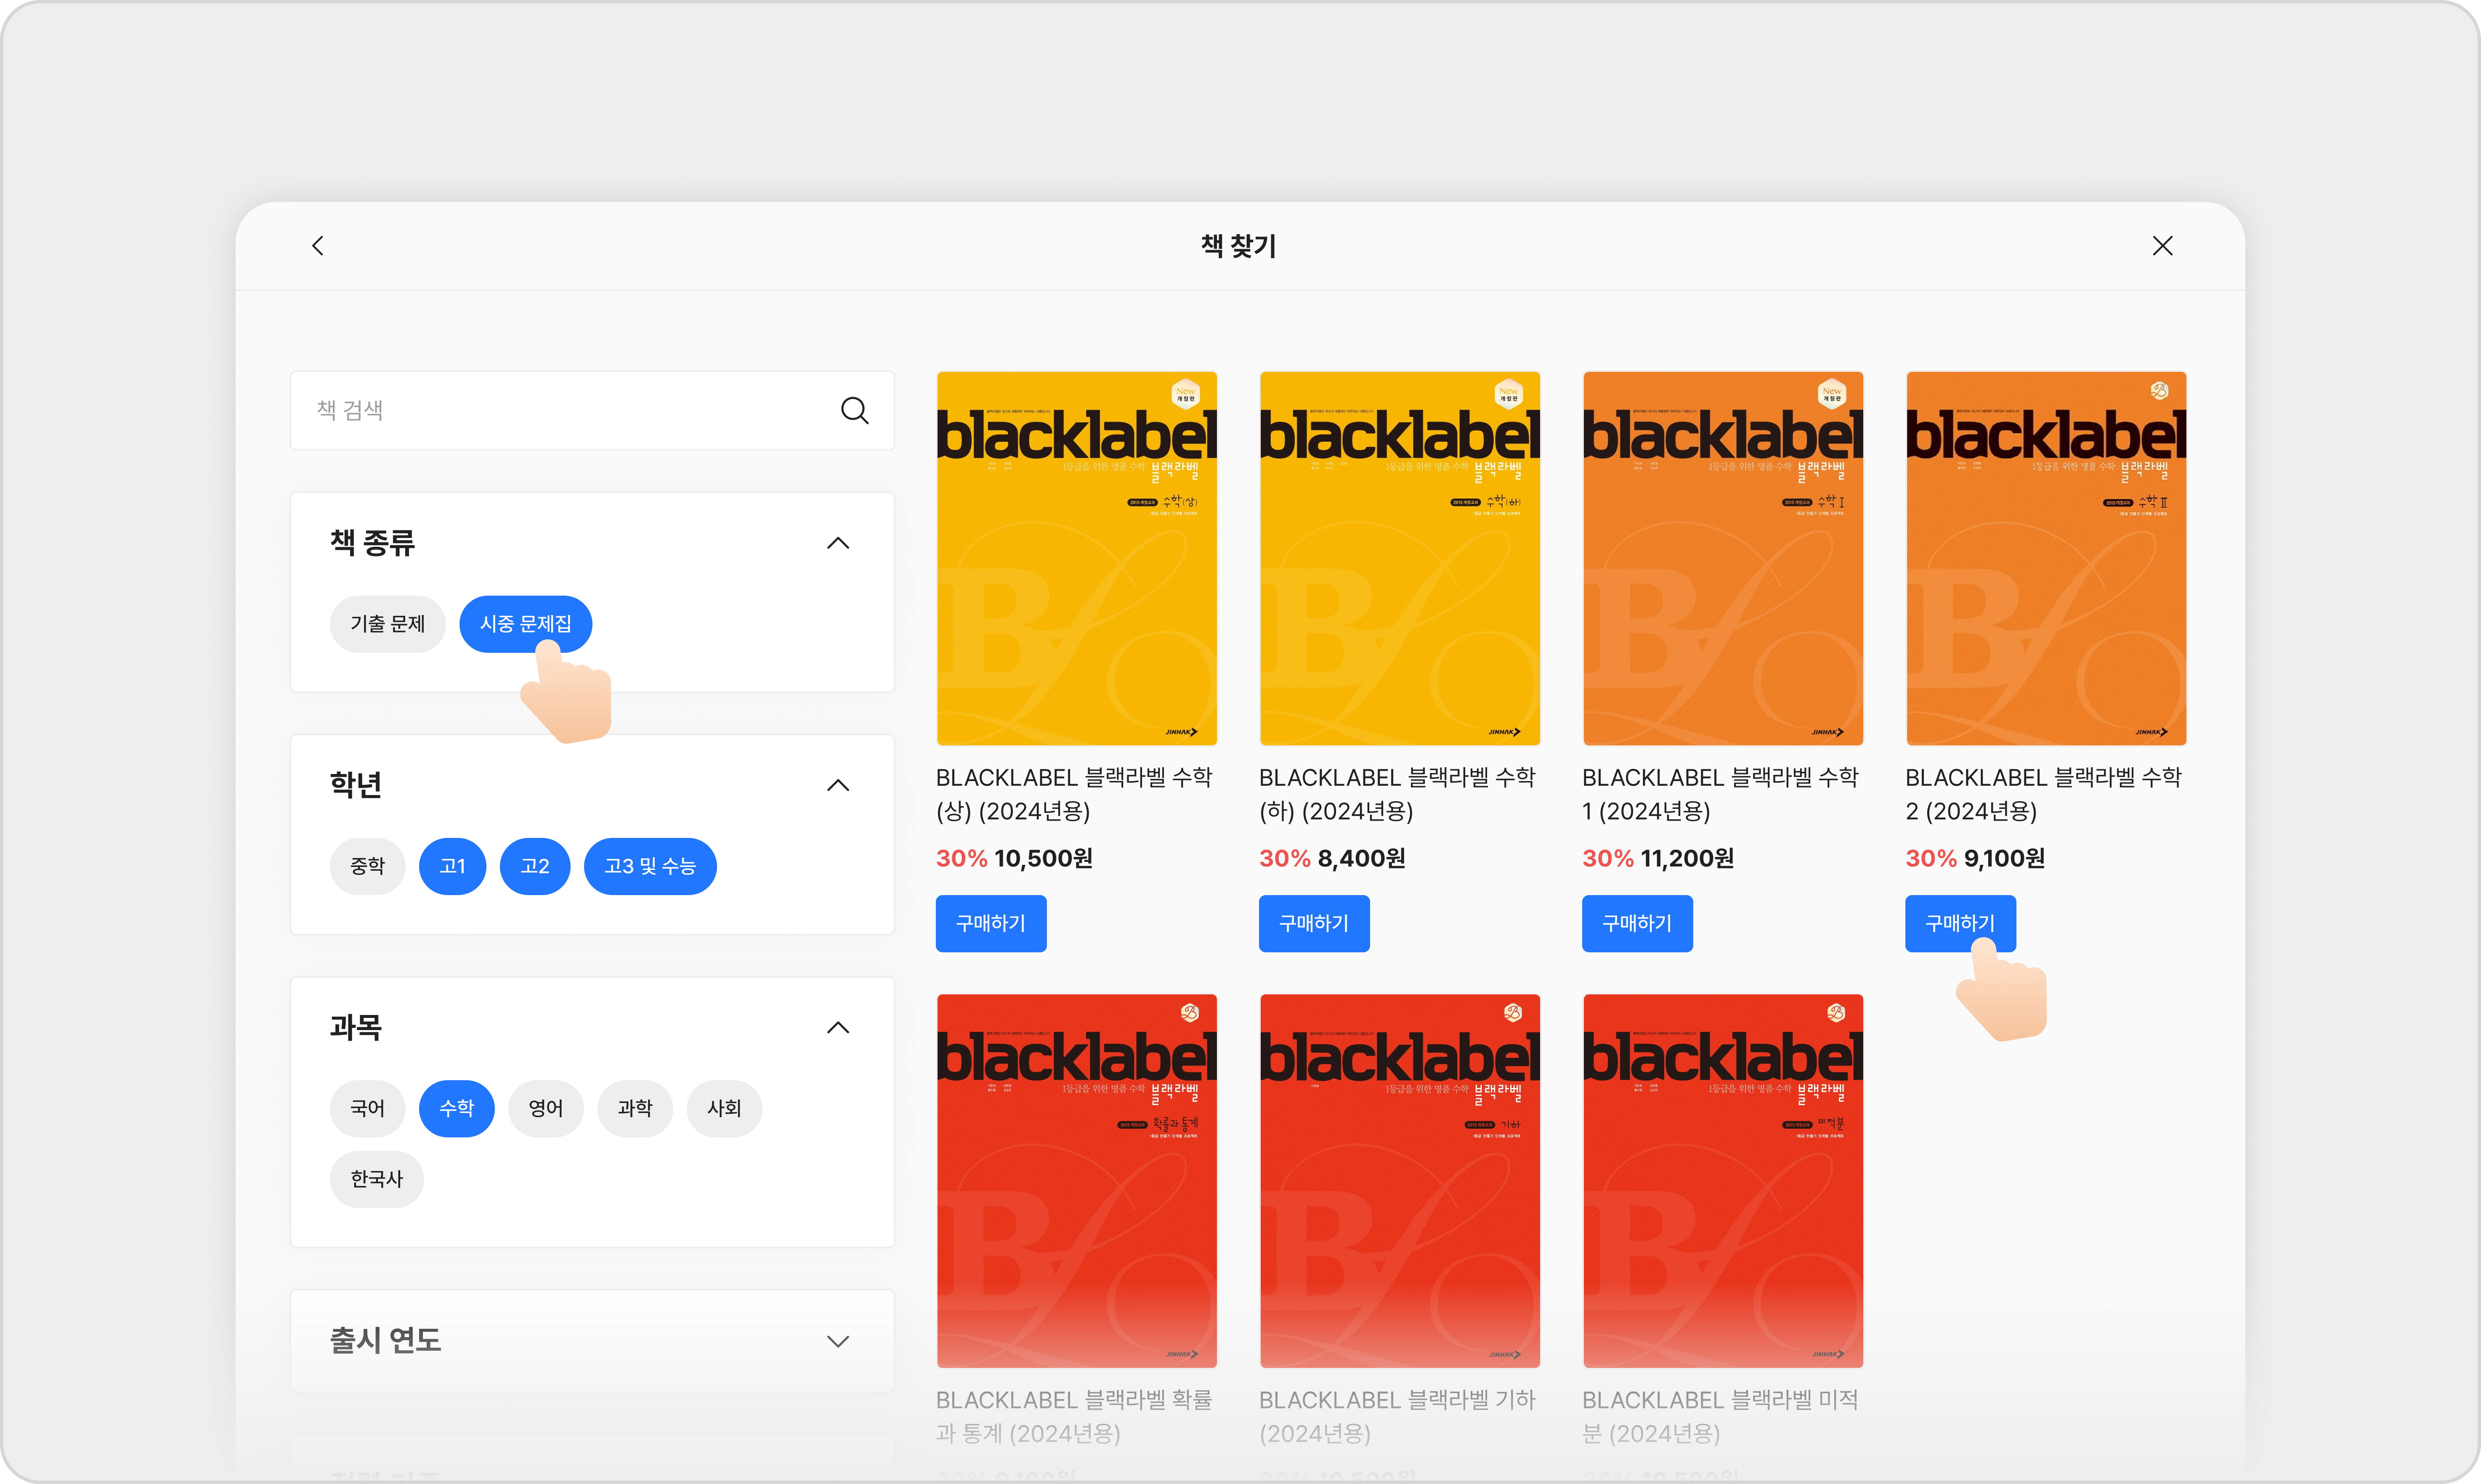Click the price 9,100원
2481x1484 pixels.
pos(2005,858)
